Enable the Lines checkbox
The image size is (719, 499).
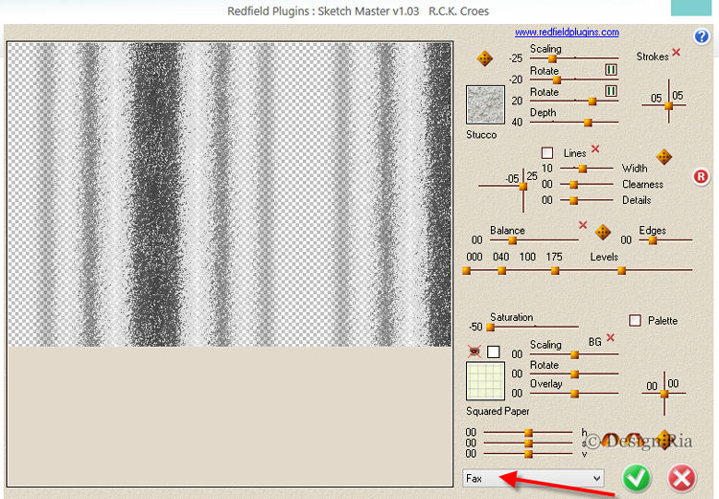pyautogui.click(x=547, y=153)
